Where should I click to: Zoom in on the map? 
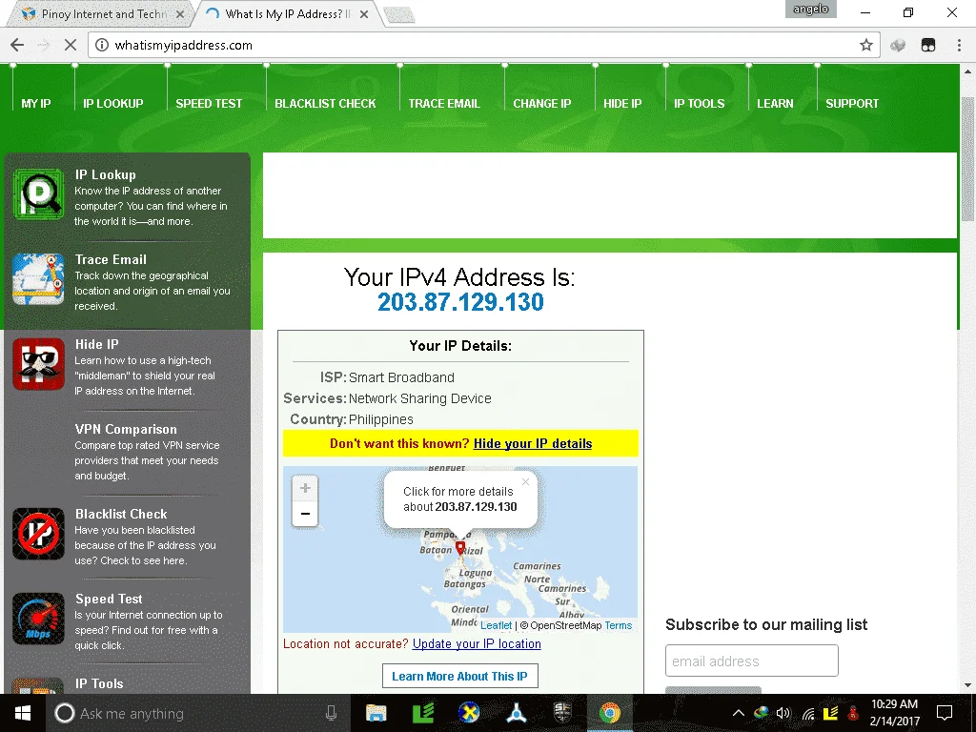(305, 488)
